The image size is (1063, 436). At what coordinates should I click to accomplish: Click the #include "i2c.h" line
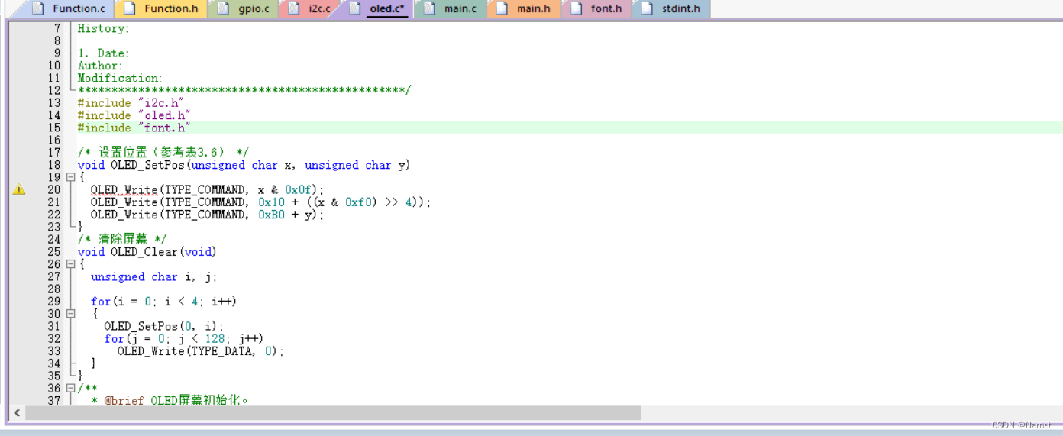pos(131,102)
